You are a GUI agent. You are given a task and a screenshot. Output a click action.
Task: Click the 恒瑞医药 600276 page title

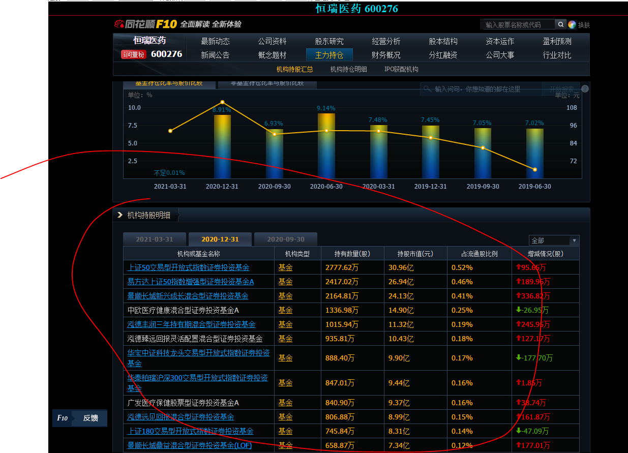point(356,9)
